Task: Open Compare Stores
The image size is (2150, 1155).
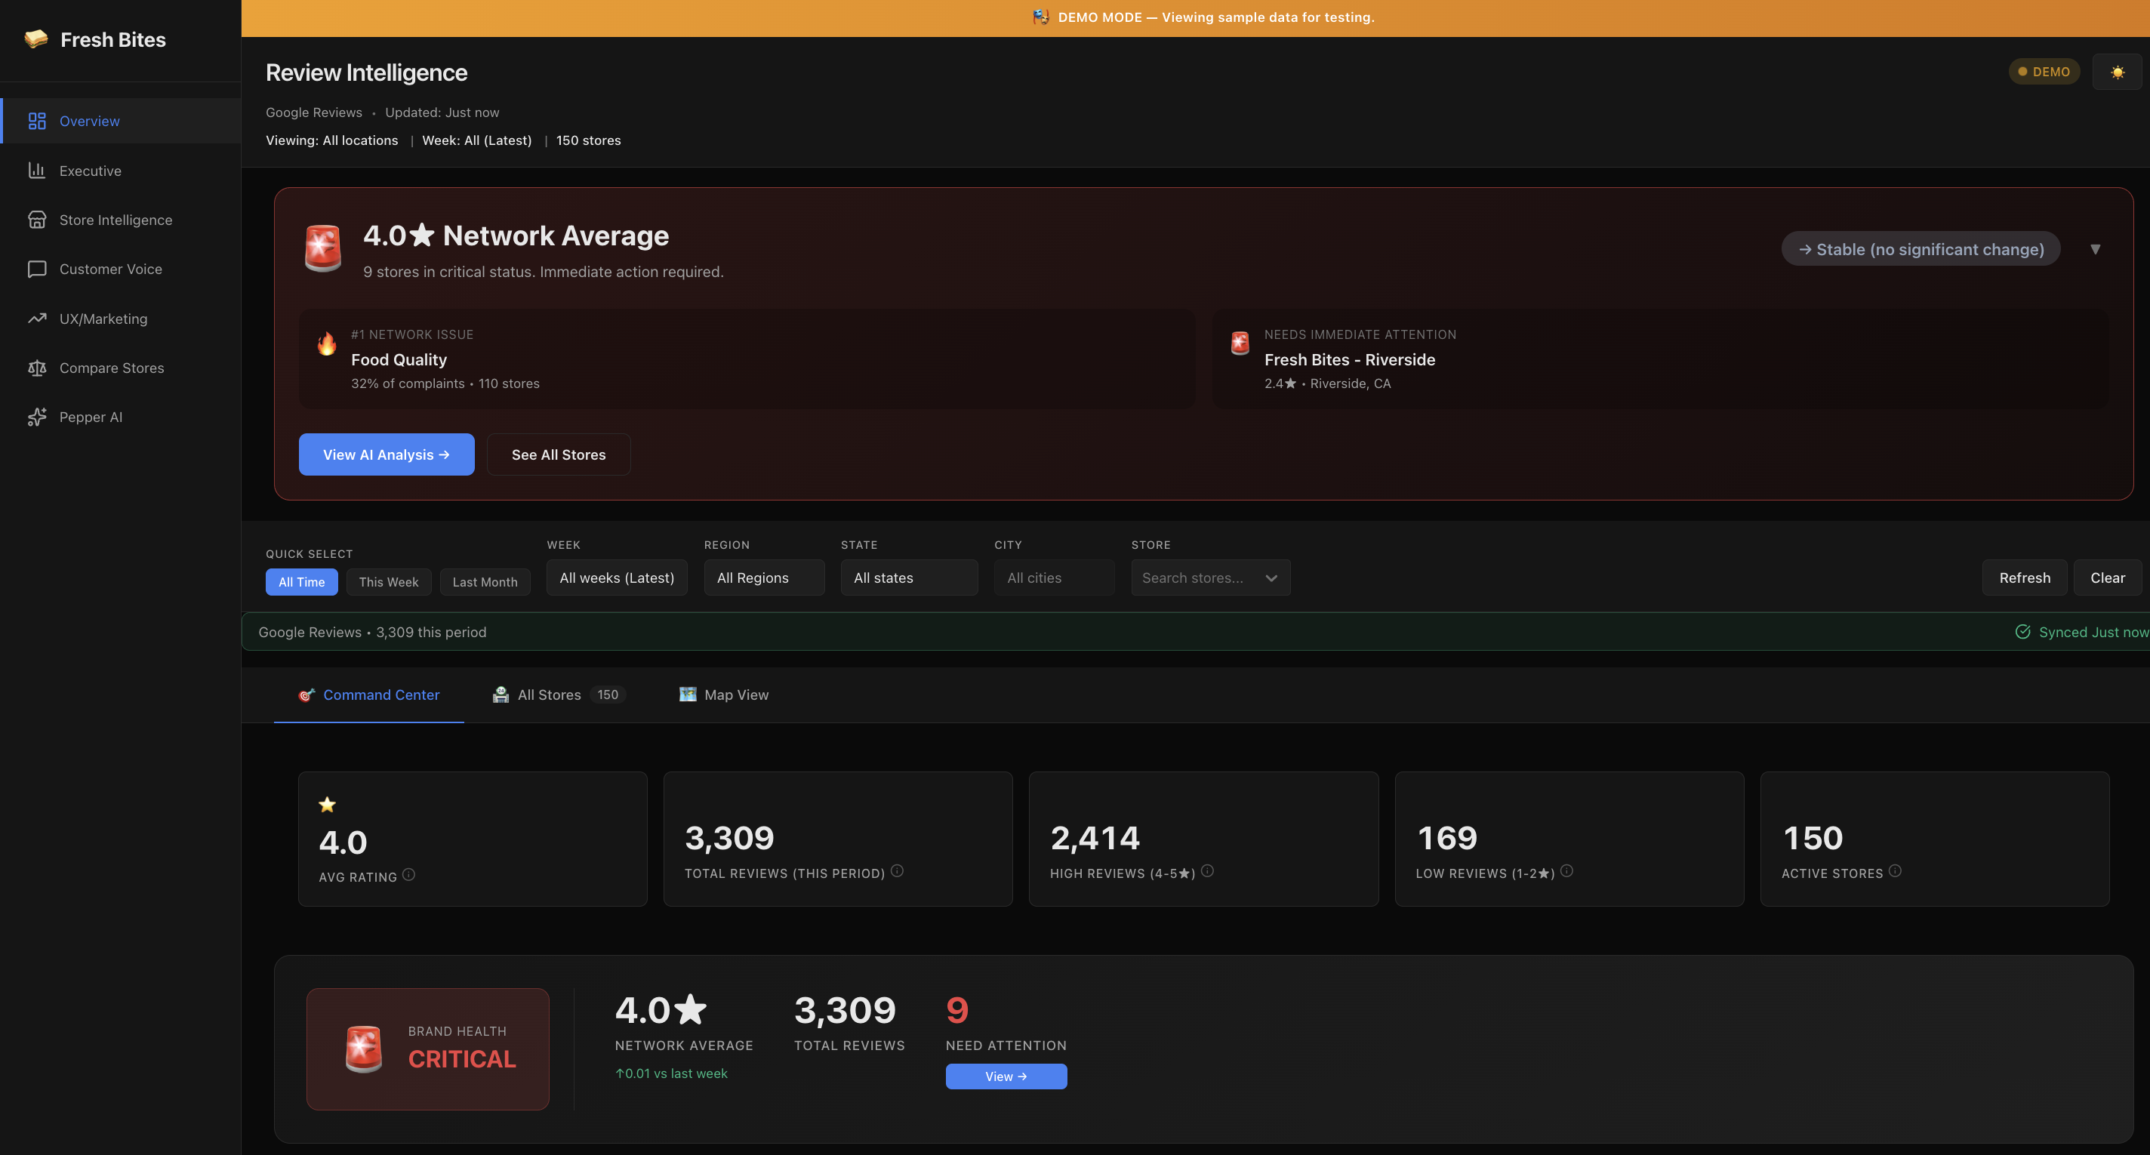Action: point(111,367)
